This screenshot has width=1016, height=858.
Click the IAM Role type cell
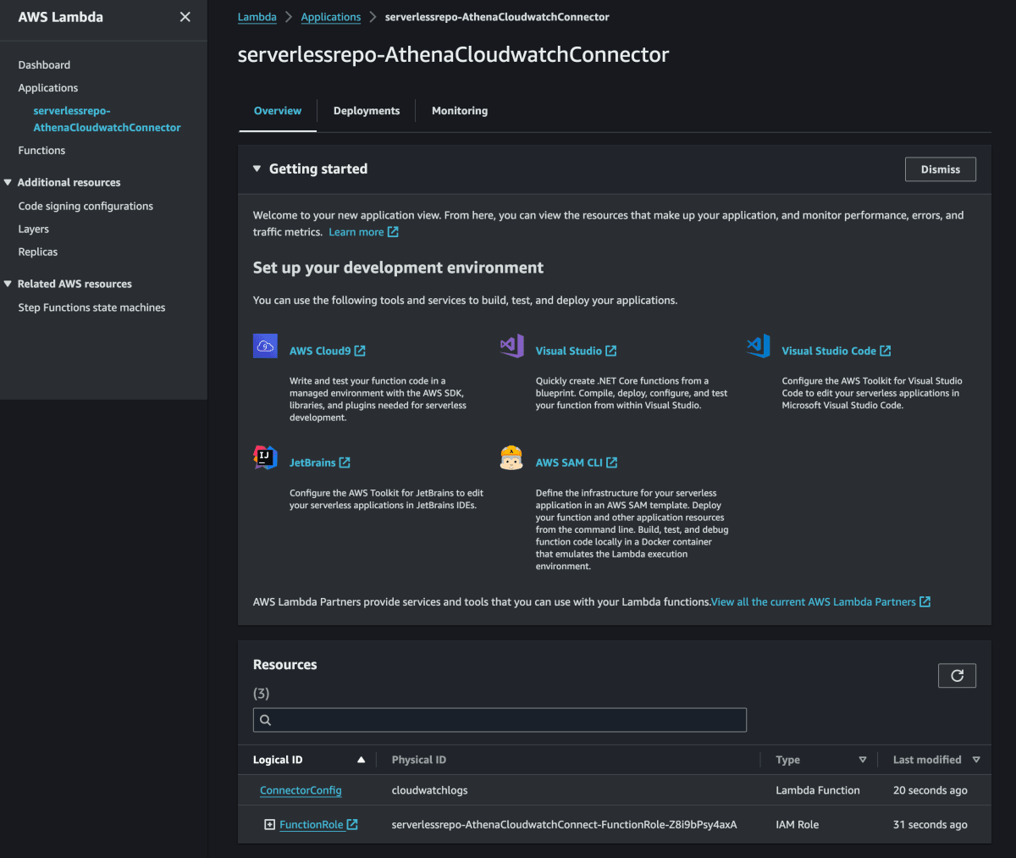point(798,825)
